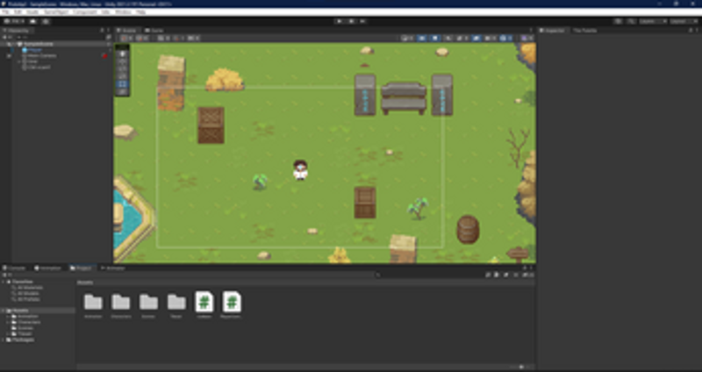Open the Window menu

123,12
